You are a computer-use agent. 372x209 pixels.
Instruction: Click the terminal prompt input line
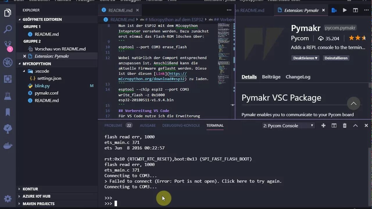tap(110, 203)
